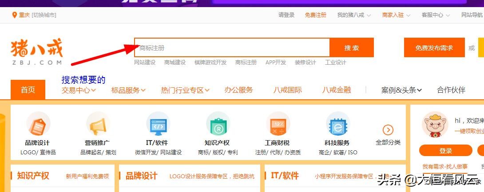Screen dimensions: 484x192
Task: Click the 切换城市 link
Action: click(44, 15)
